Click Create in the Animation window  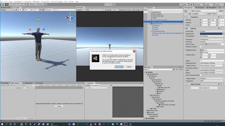point(59,106)
